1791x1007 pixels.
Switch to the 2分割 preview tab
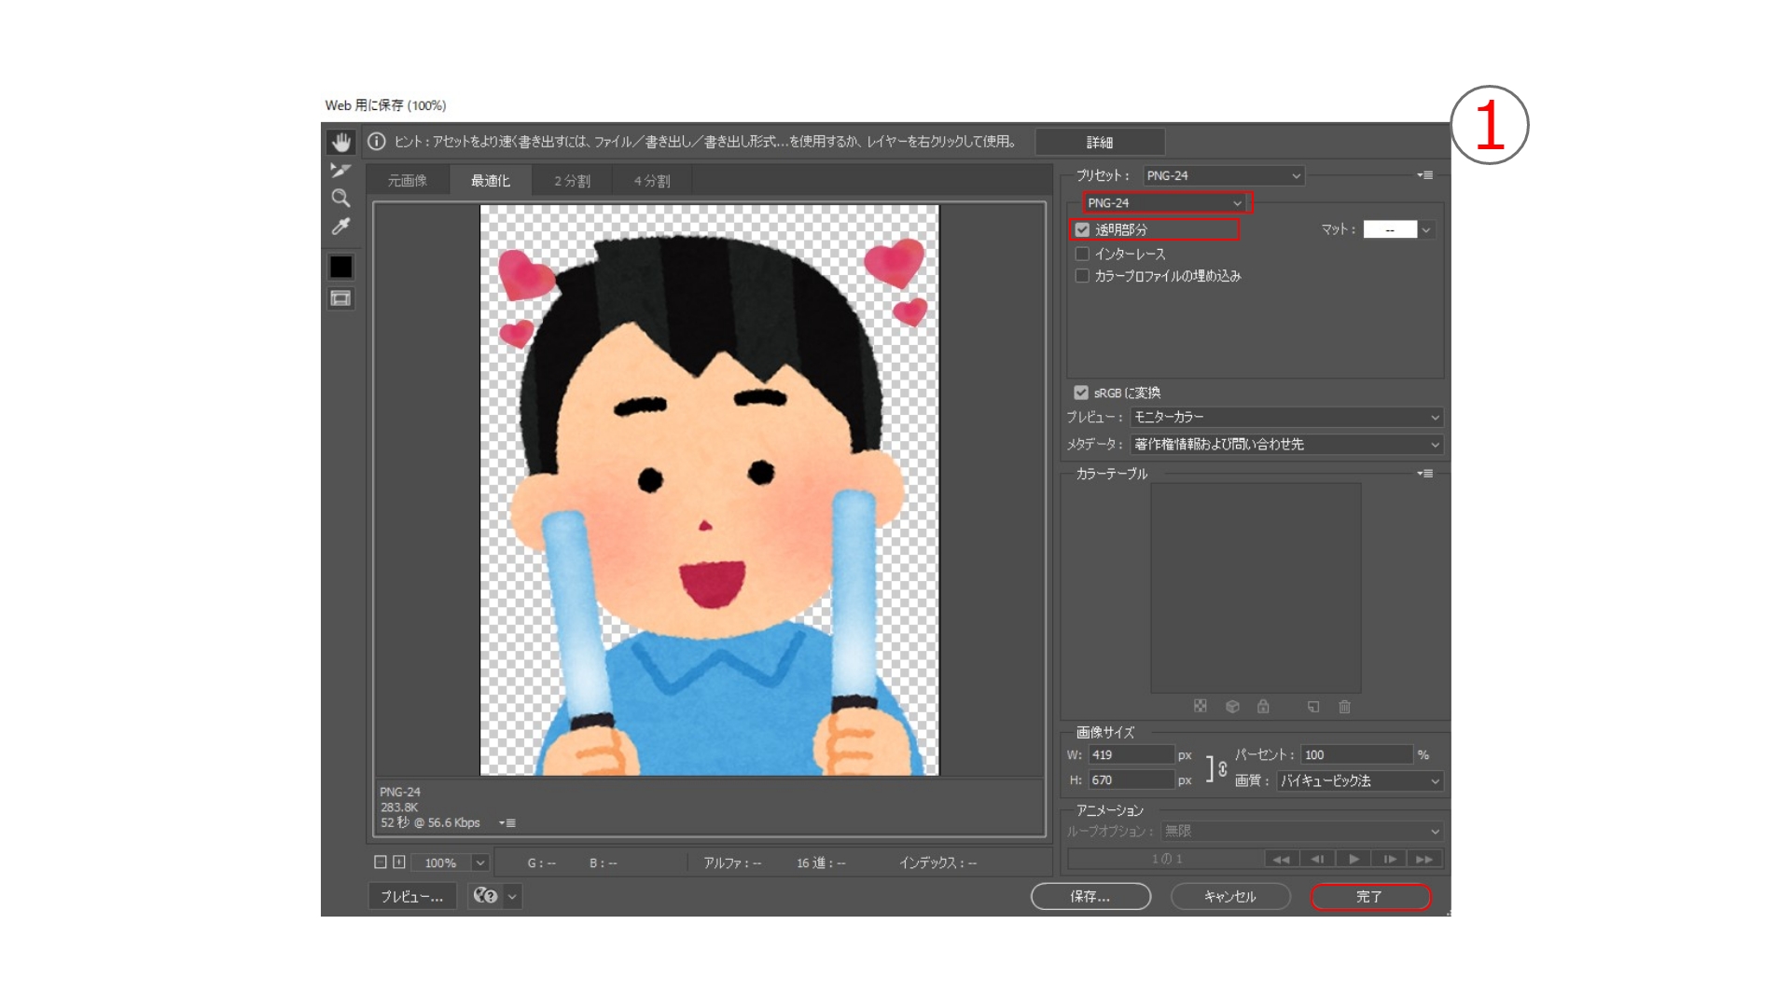click(570, 180)
